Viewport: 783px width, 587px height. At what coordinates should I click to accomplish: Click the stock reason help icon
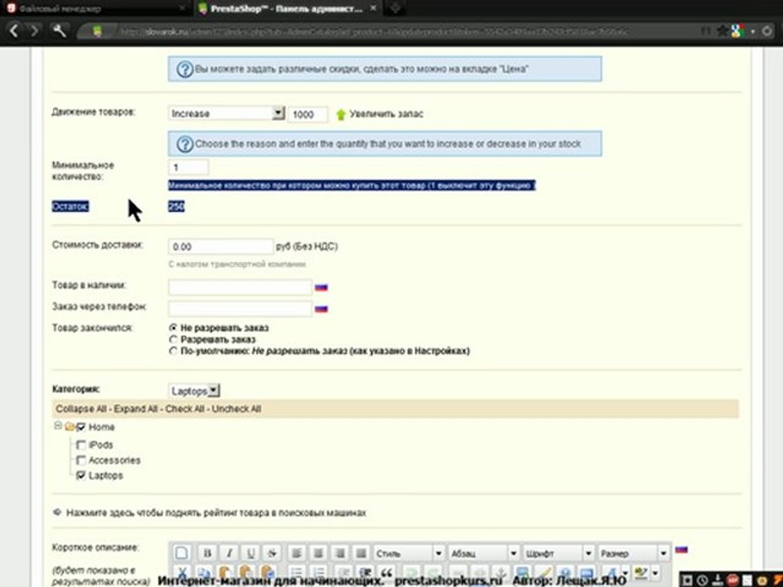click(185, 144)
